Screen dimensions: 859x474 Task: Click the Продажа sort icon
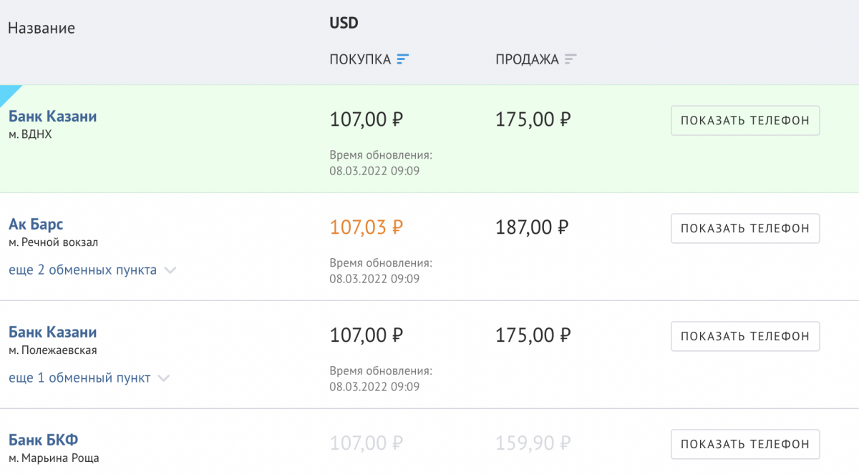[570, 59]
